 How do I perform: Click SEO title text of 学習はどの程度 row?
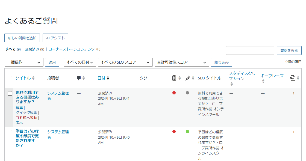coord(211,145)
